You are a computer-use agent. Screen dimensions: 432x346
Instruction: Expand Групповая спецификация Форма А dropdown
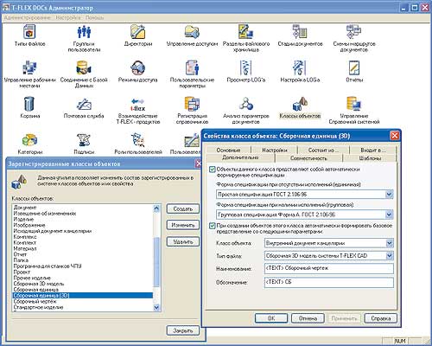pyautogui.click(x=389, y=215)
